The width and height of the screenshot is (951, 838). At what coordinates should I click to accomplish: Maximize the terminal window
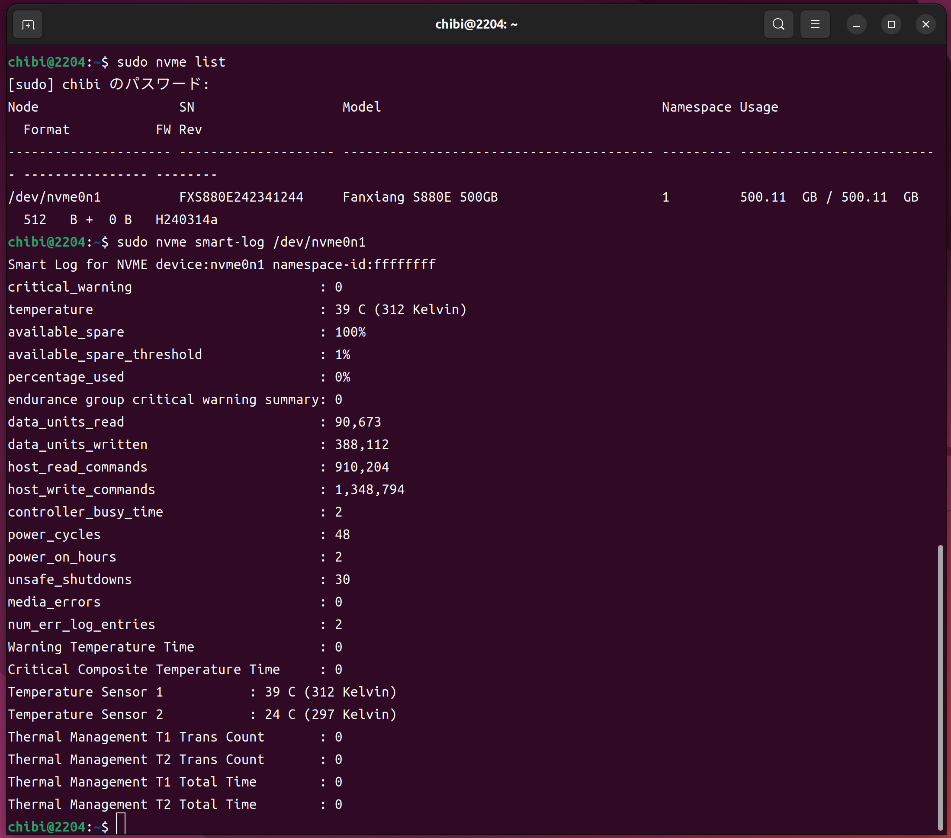tap(891, 24)
